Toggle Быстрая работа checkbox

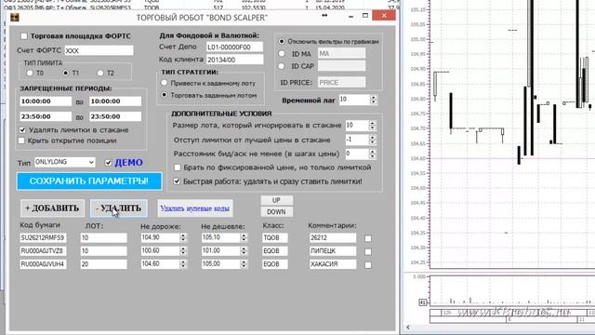point(177,181)
